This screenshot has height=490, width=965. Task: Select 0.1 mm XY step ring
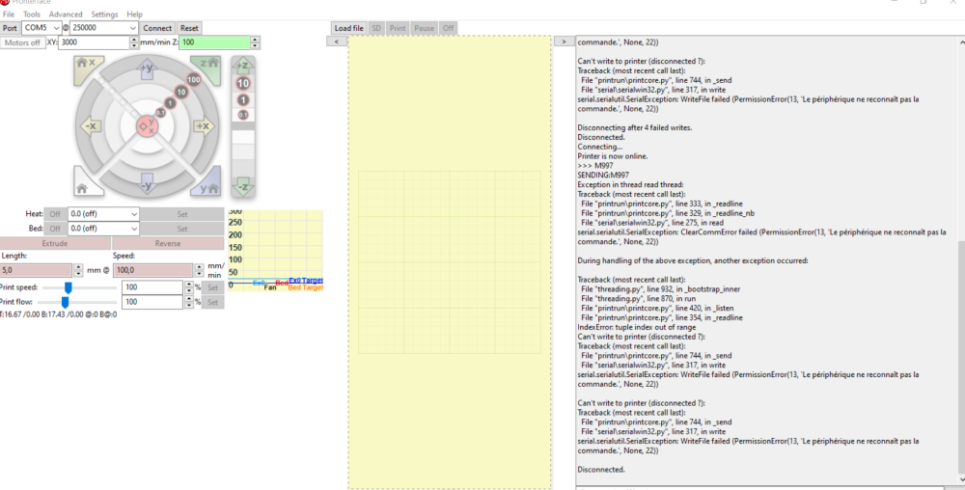point(160,113)
